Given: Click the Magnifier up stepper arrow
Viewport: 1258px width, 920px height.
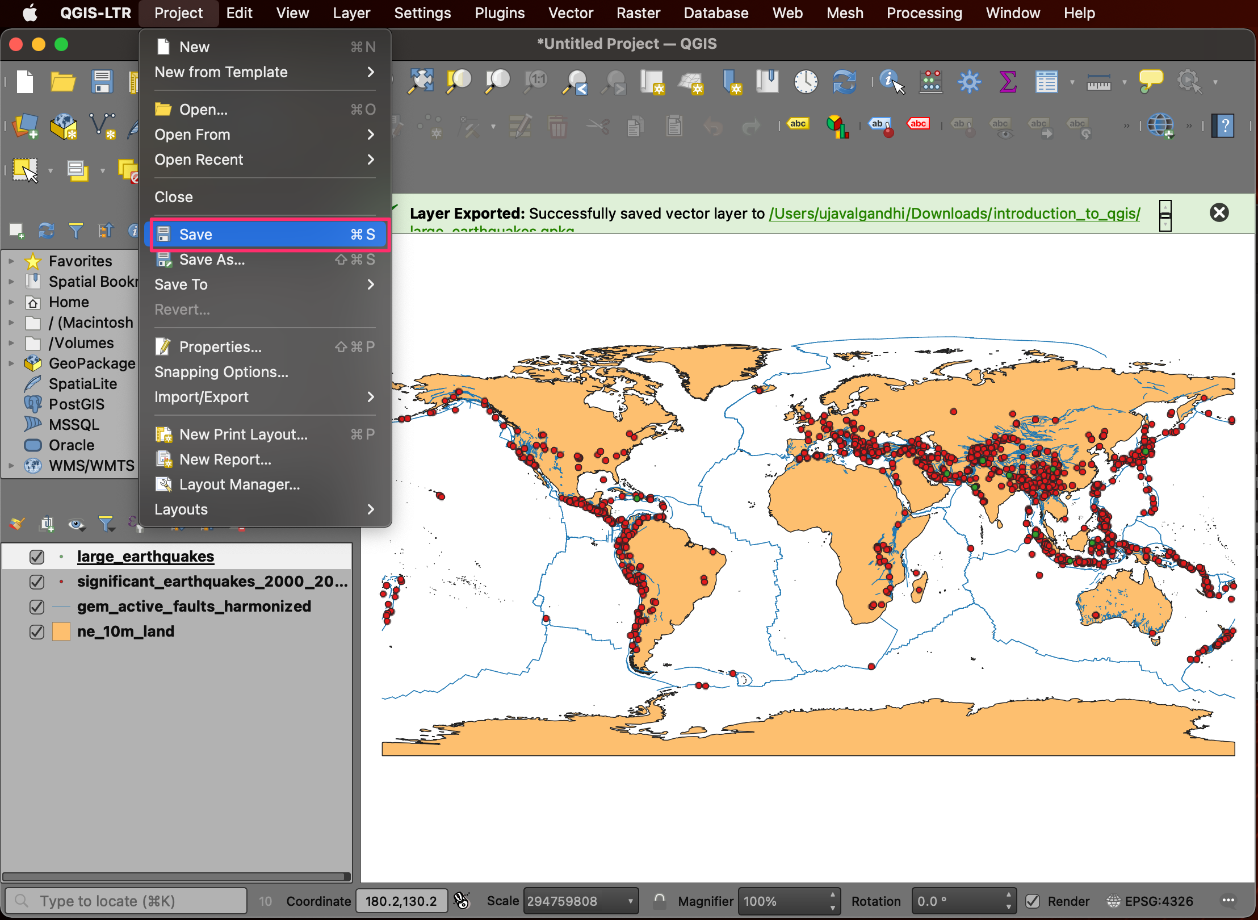Looking at the screenshot, I should (832, 895).
